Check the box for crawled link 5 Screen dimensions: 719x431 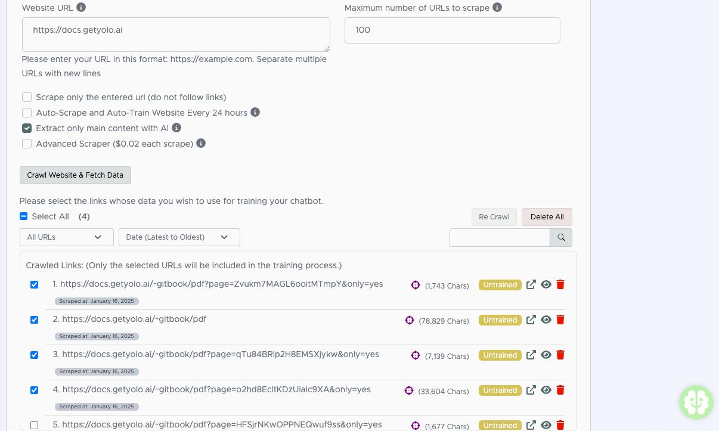click(34, 425)
